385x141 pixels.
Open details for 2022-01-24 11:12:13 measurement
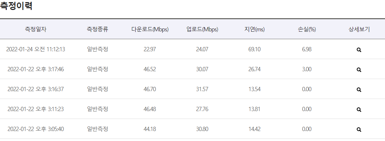(x=359, y=50)
